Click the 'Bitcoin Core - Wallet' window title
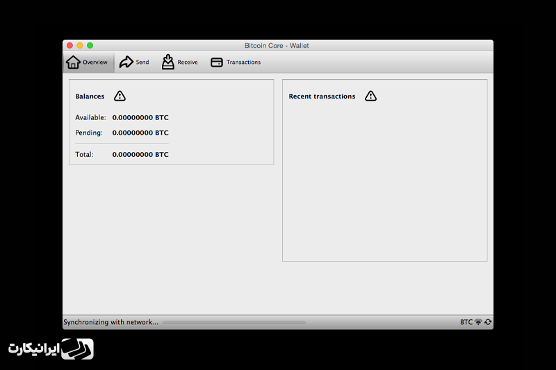The width and height of the screenshot is (556, 370). coord(277,46)
